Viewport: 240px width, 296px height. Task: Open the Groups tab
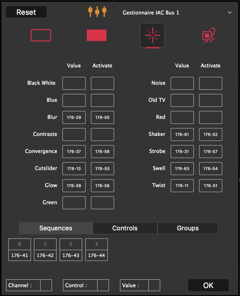coord(188,228)
